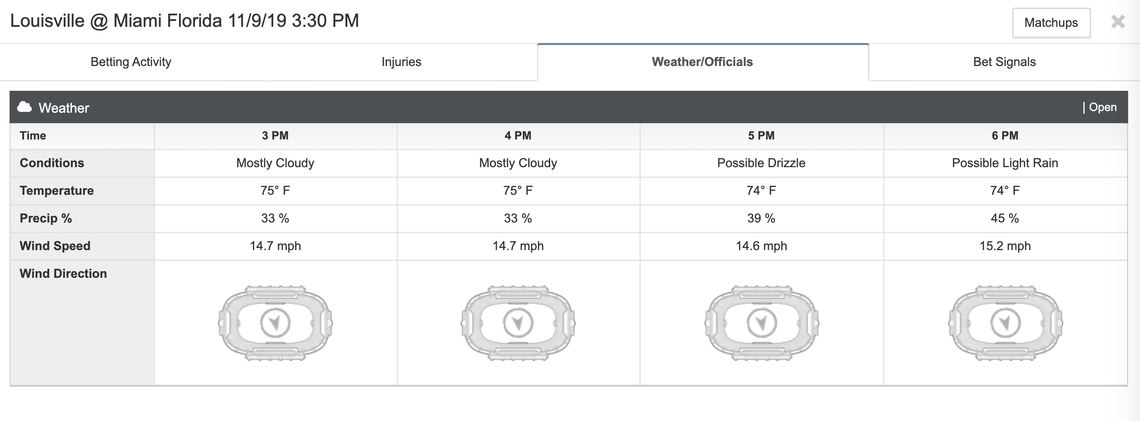Click the 3 PM wind direction stadium icon
The image size is (1140, 421).
[275, 323]
